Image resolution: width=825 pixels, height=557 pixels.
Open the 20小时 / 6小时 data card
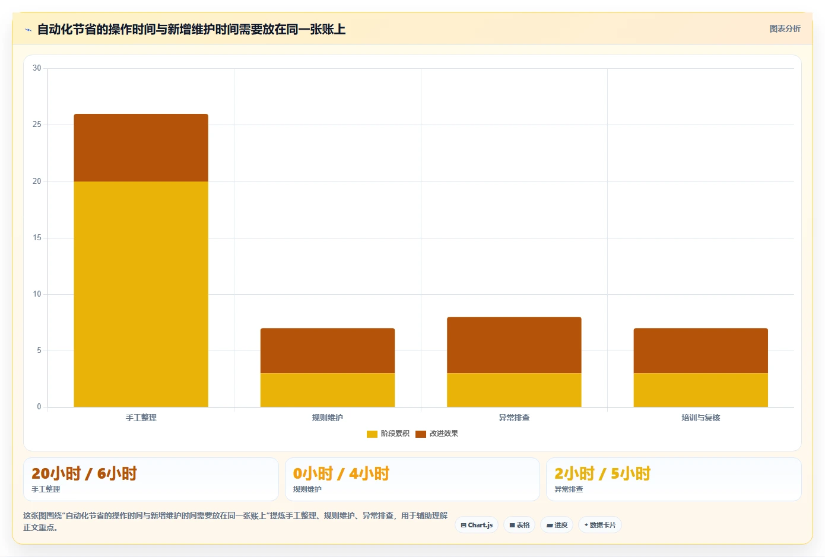pyautogui.click(x=151, y=479)
